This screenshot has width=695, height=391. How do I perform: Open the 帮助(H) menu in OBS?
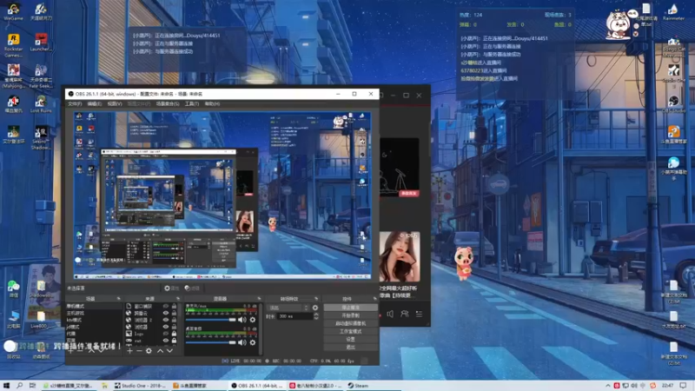pos(212,103)
